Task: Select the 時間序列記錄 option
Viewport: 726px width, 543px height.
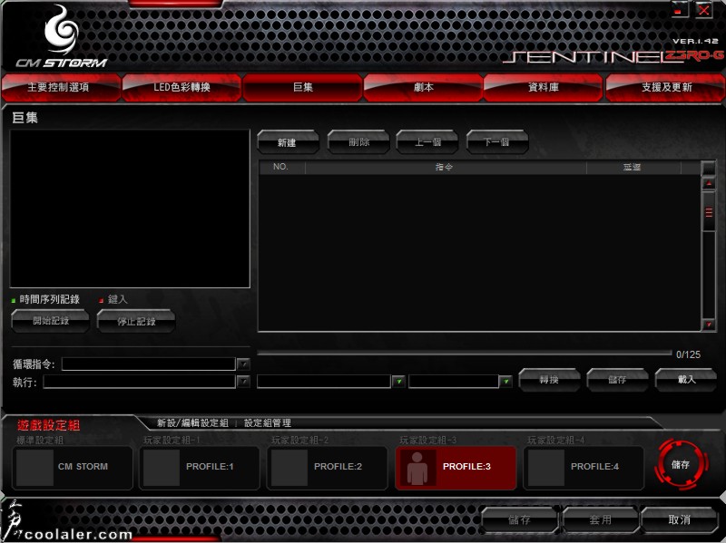Action: tap(45, 300)
